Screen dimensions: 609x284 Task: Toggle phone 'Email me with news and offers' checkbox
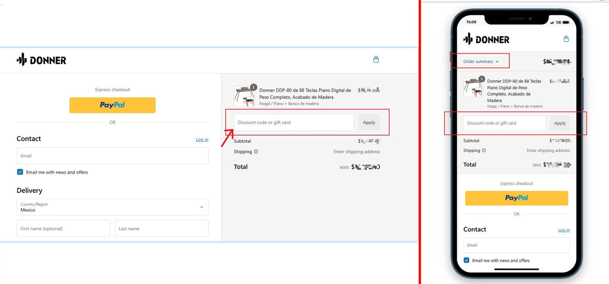[466, 260]
